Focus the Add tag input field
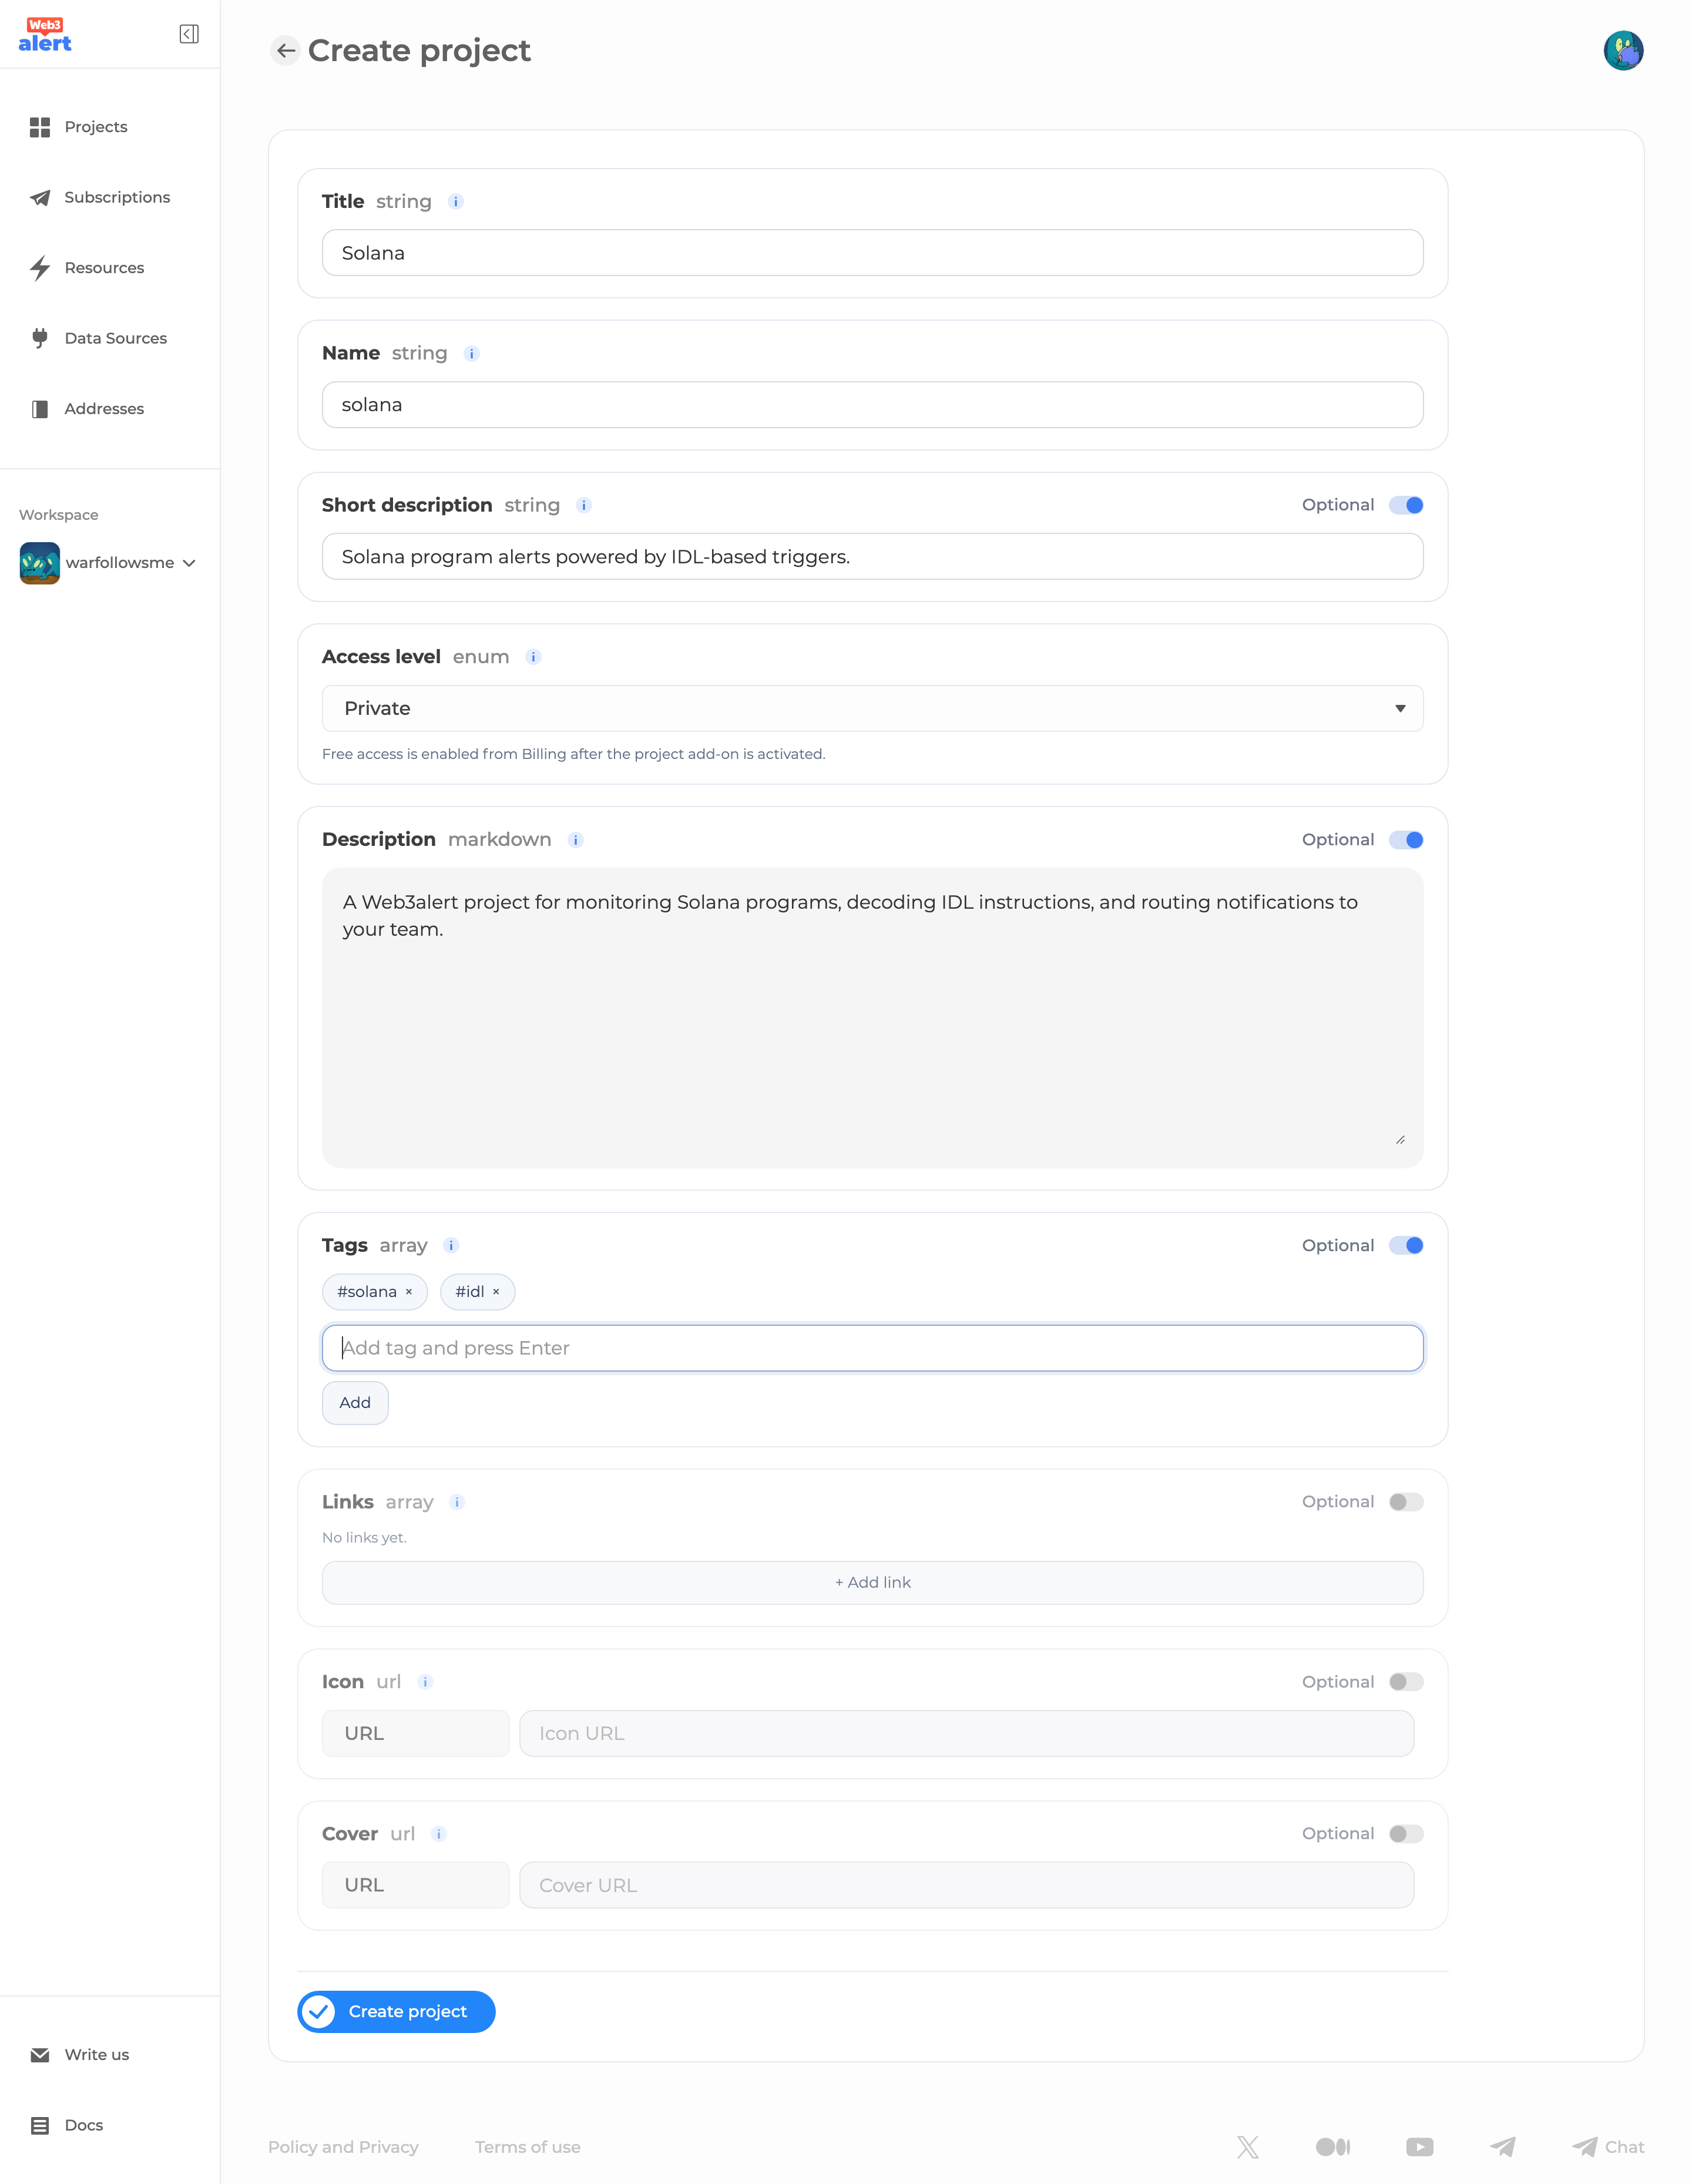The height and width of the screenshot is (2184, 1692). coord(872,1348)
